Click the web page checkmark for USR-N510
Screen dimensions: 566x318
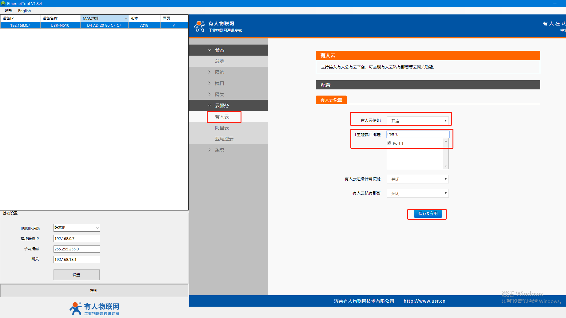pyautogui.click(x=174, y=26)
